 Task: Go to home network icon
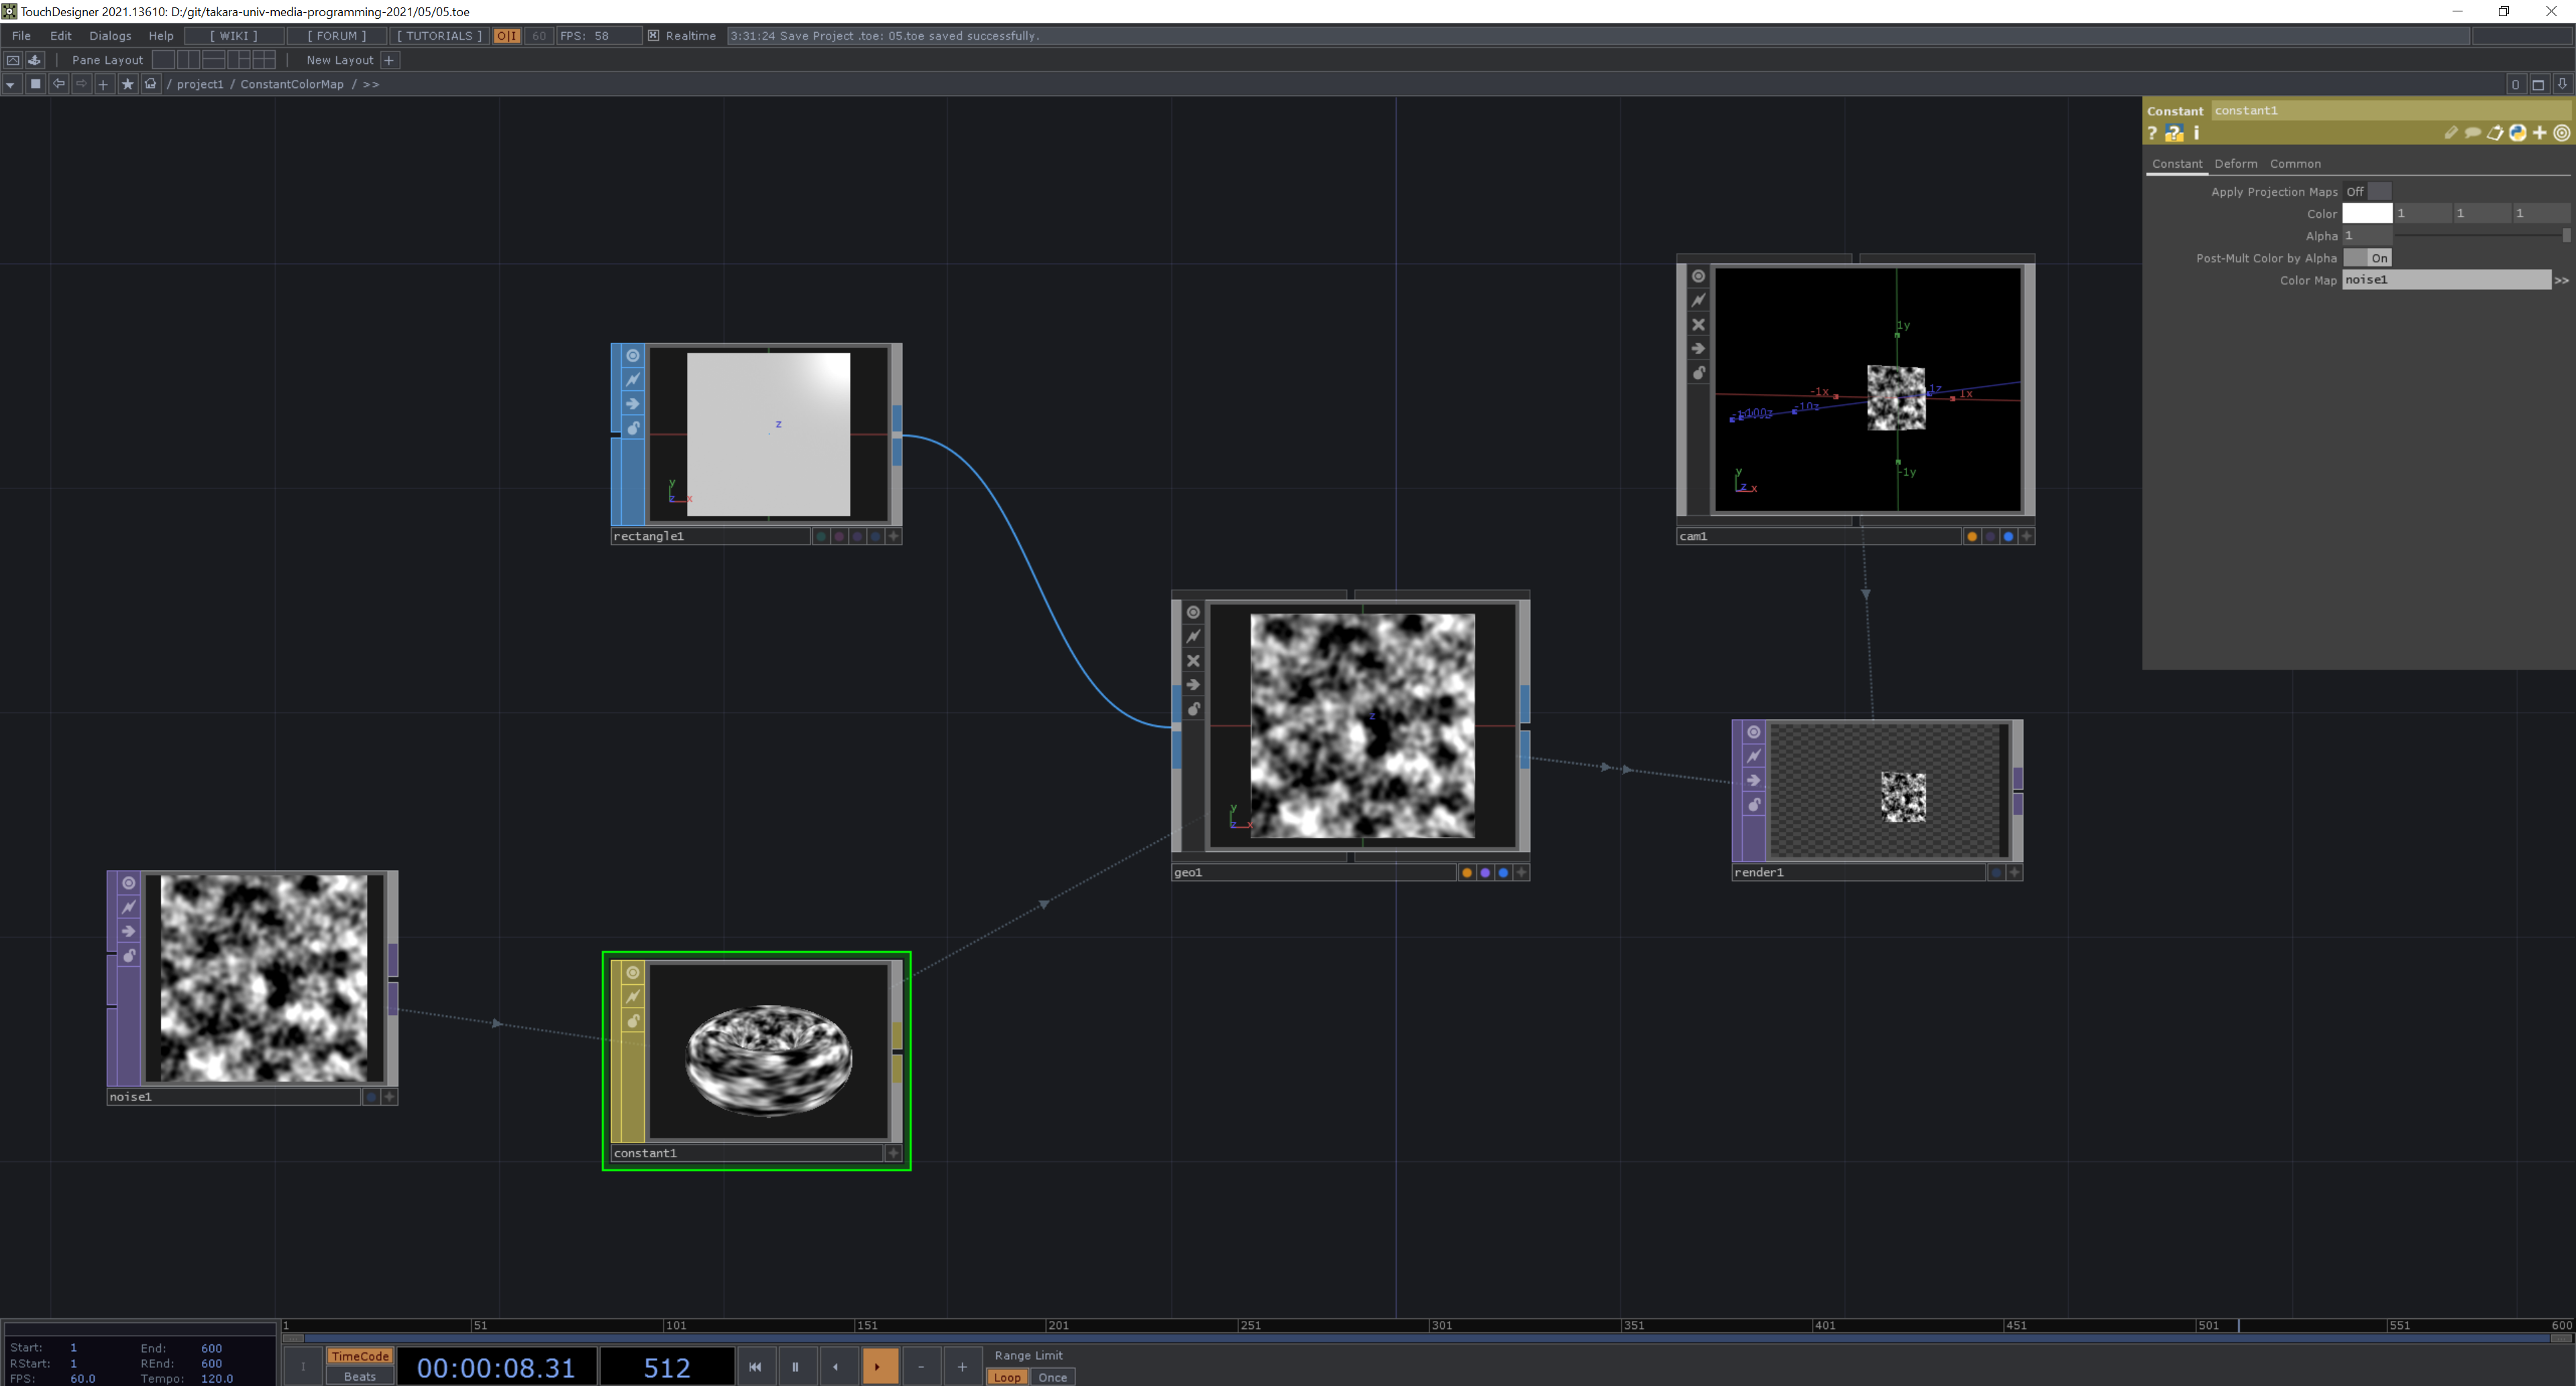(x=151, y=84)
